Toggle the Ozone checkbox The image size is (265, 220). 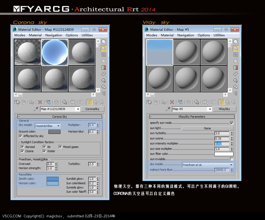22,151
